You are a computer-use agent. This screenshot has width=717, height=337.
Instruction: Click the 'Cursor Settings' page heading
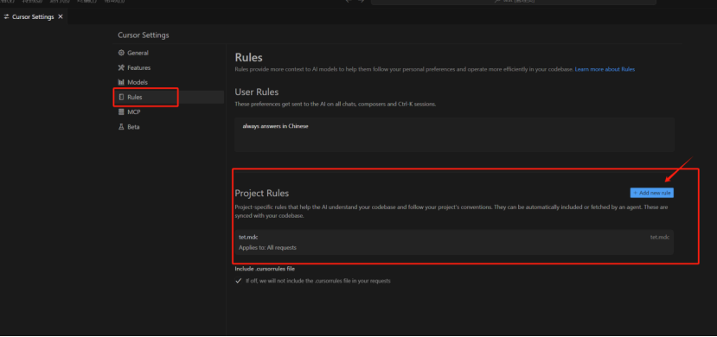coord(143,35)
